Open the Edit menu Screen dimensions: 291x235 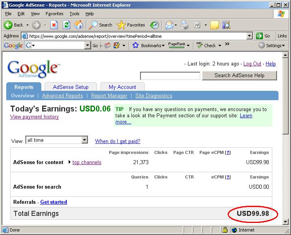point(21,14)
